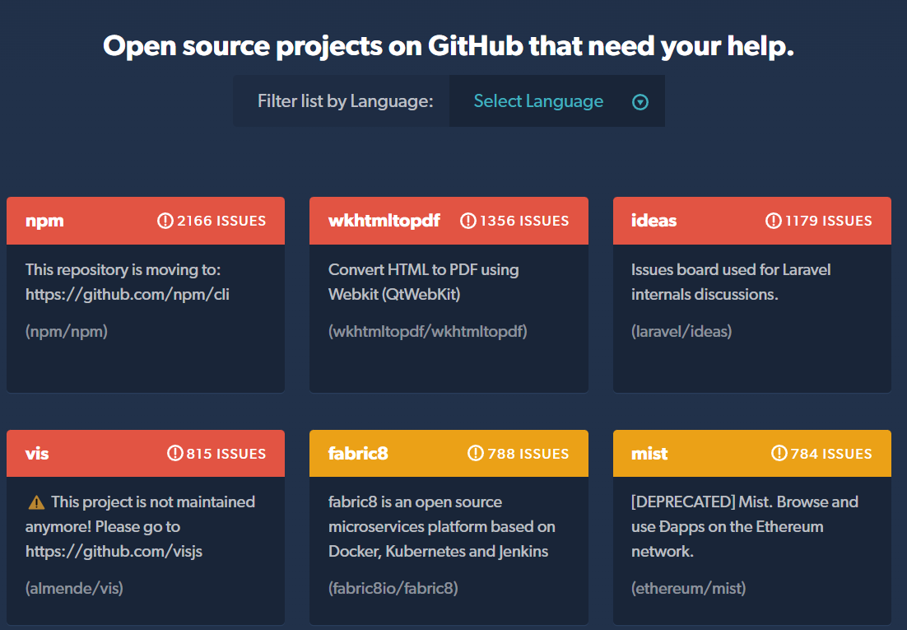Image resolution: width=907 pixels, height=630 pixels.
Task: Click the 788 ISSUES label
Action: click(x=528, y=454)
